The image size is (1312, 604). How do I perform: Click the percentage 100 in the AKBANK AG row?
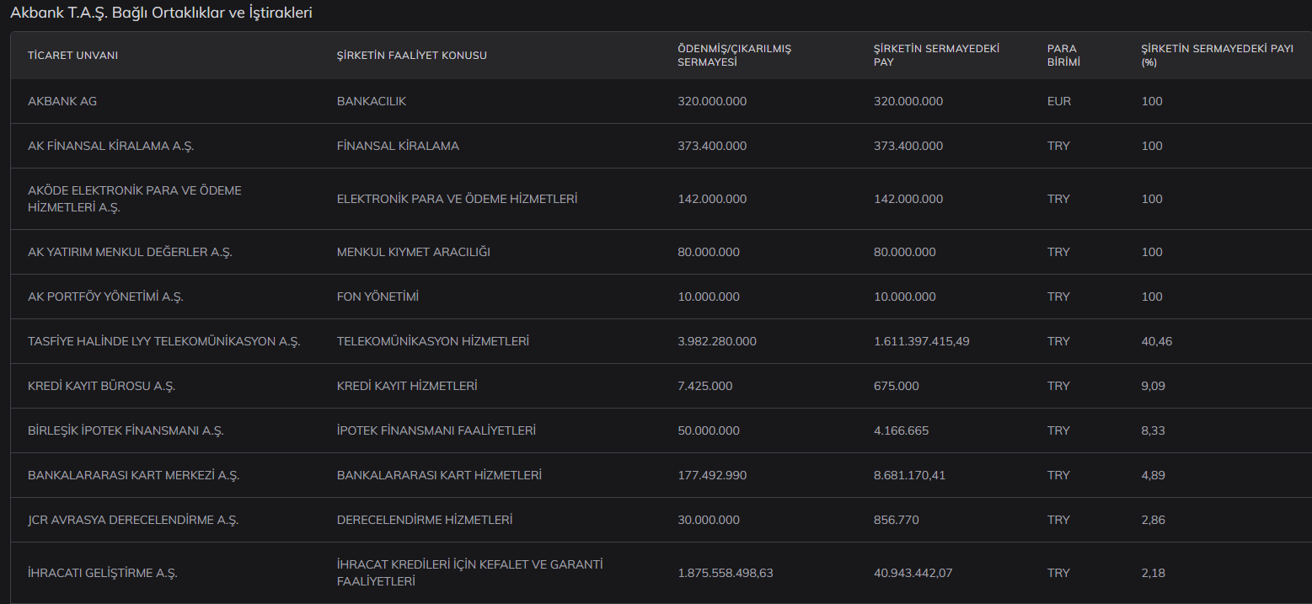[x=1152, y=101]
